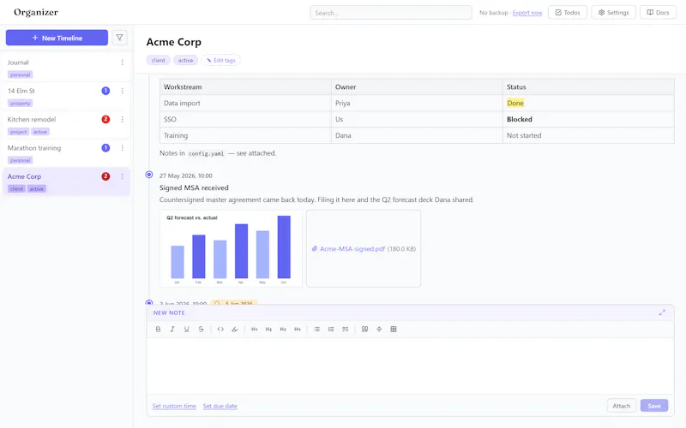The image size is (686, 428).
Task: Insert a task checklist
Action: coord(346,330)
